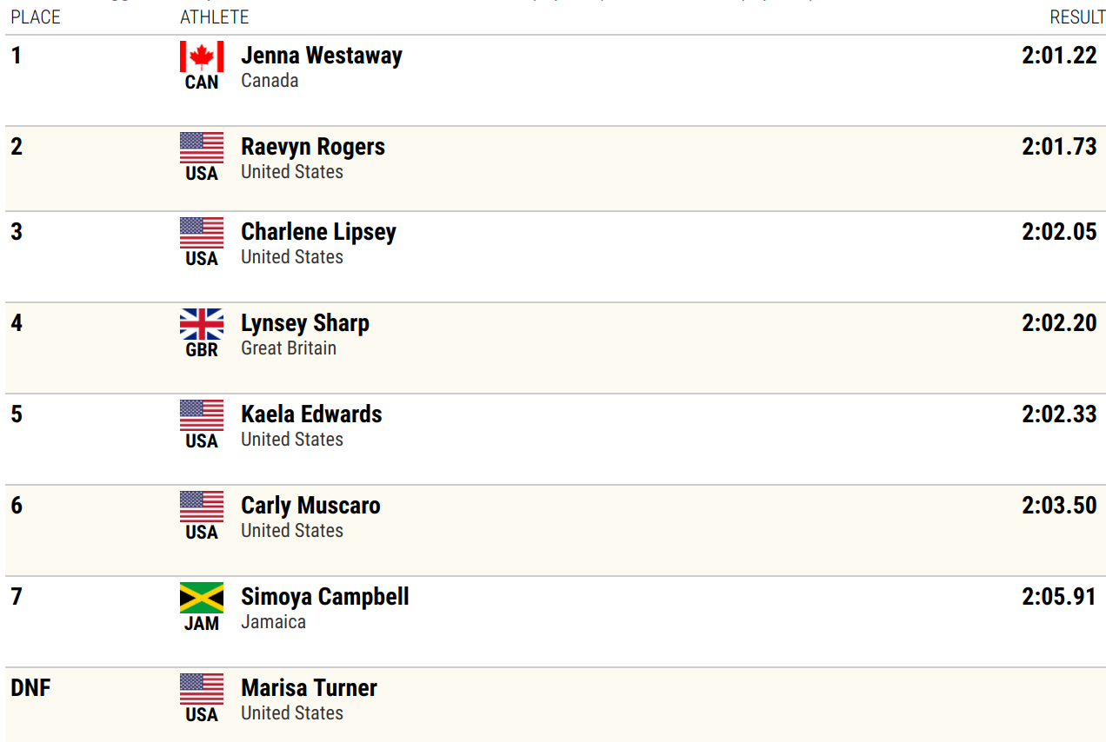Open the Simoya Campbell profile link

click(x=325, y=597)
